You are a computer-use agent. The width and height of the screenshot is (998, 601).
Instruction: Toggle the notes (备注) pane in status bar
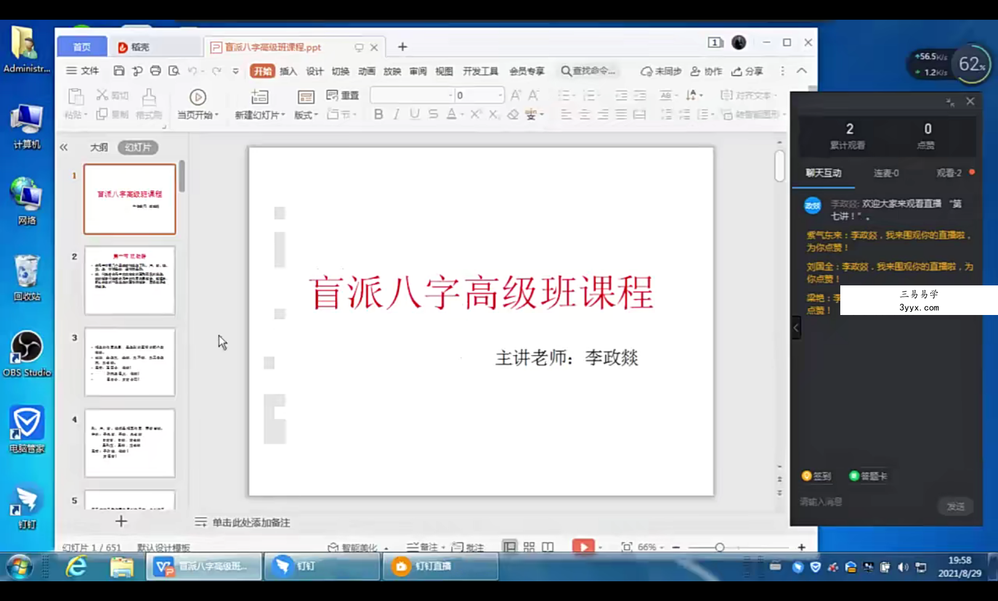[426, 547]
